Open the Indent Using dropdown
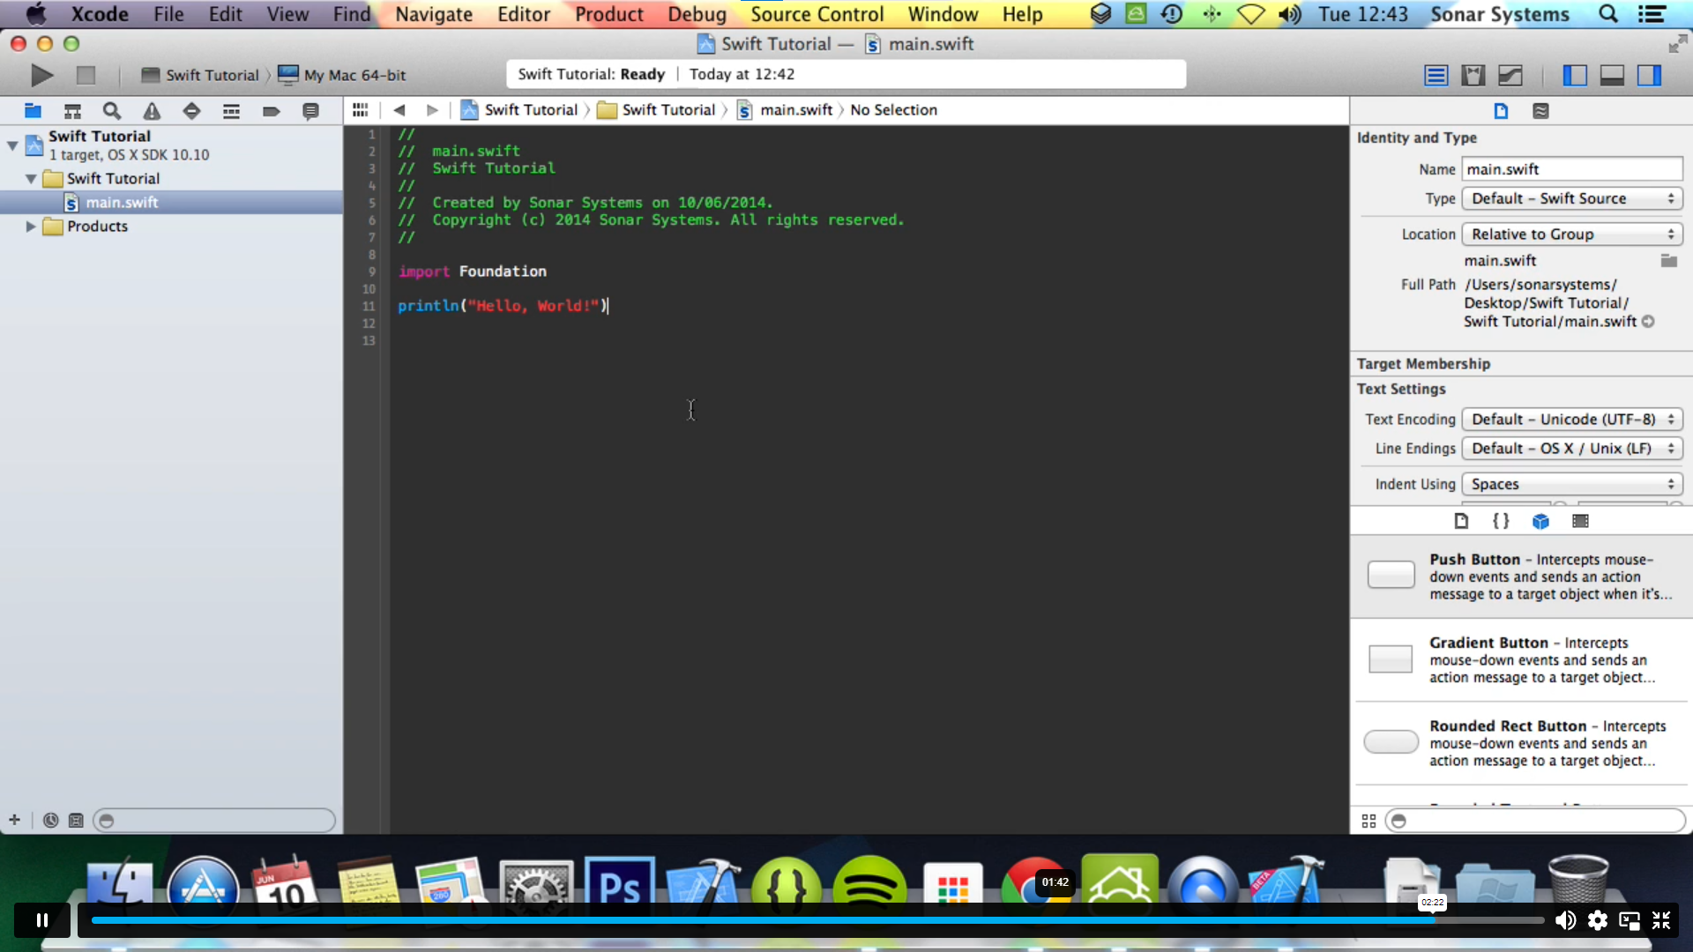 pos(1572,484)
